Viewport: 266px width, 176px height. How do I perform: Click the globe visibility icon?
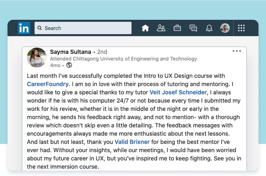(69, 65)
